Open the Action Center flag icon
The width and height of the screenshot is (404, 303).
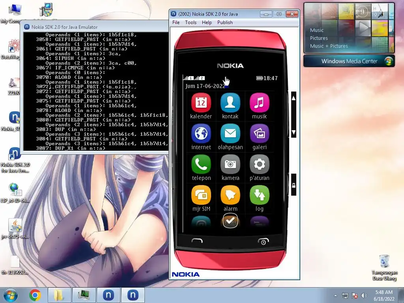tap(355, 296)
